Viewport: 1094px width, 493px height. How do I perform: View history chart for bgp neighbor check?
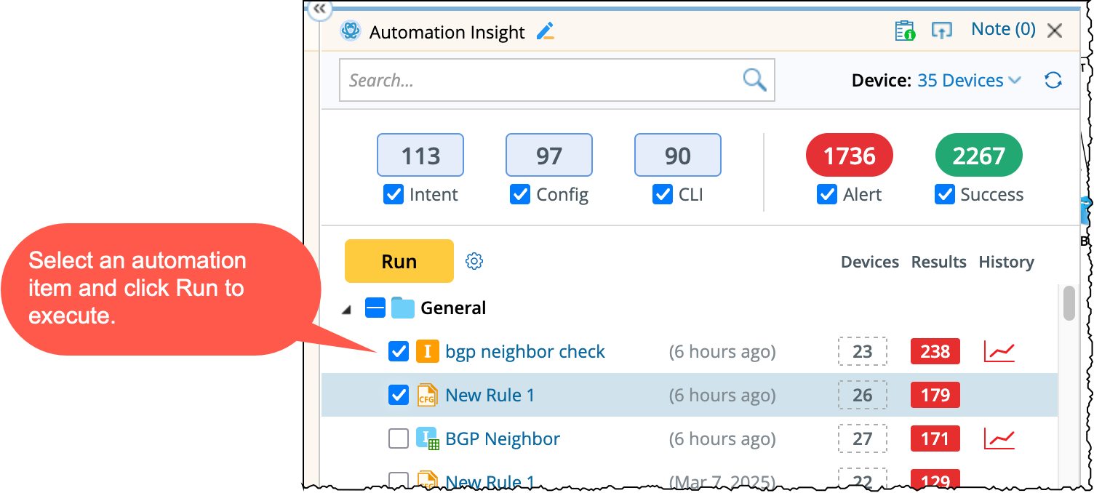click(x=999, y=352)
